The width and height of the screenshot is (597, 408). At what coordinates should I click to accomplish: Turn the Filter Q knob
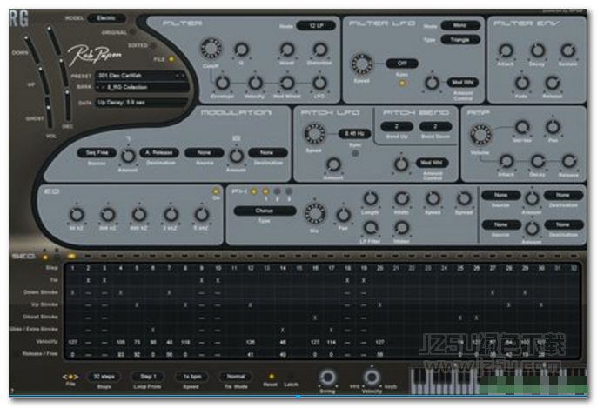(x=241, y=50)
